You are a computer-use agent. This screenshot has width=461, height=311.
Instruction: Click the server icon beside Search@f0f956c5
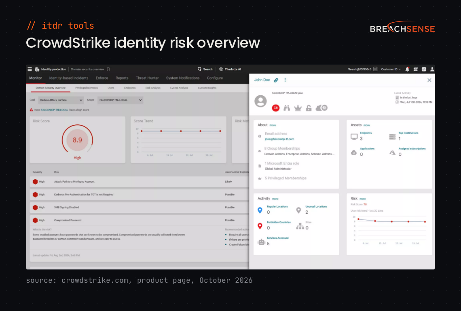[375, 69]
